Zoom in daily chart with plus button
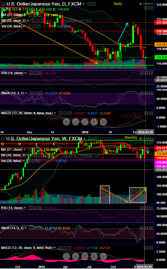167x269 pixels. point(94,122)
